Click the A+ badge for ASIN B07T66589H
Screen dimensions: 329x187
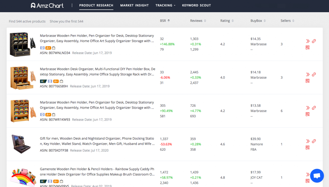(x=56, y=81)
